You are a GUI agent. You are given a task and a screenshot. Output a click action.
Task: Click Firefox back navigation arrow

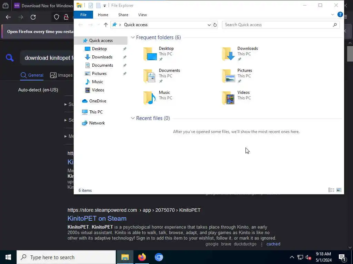8,17
